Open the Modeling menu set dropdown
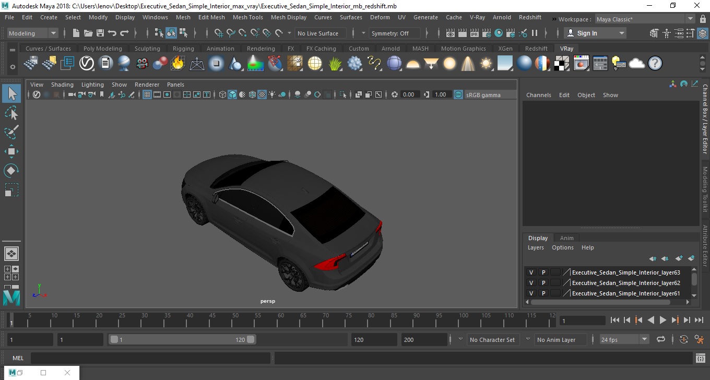The image size is (710, 380). pyautogui.click(x=32, y=33)
